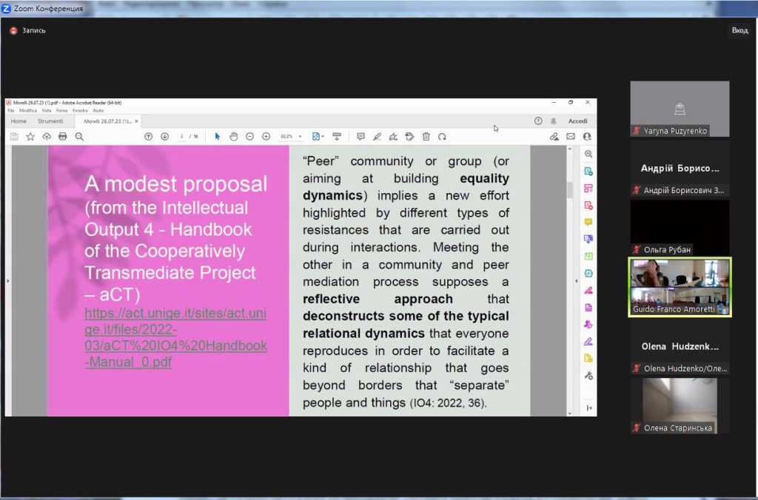Click the highlighter pen tool
The width and height of the screenshot is (758, 500).
point(377,137)
